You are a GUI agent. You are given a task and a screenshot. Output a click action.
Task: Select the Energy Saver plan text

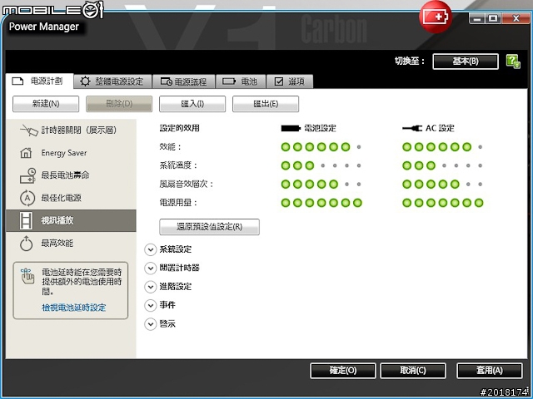tap(64, 153)
